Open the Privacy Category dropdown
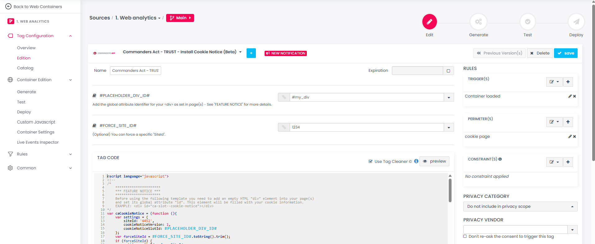This screenshot has width=595, height=244. coord(520,207)
